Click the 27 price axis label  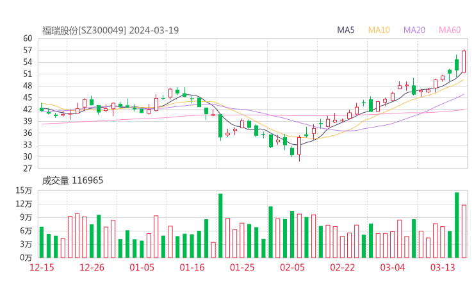click(x=28, y=168)
